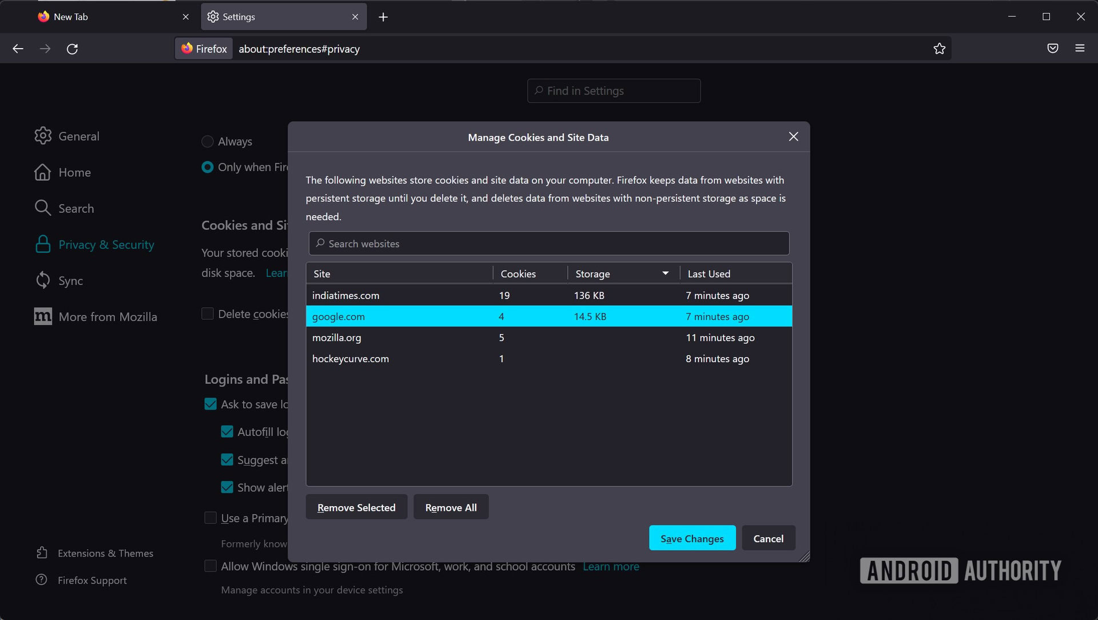Open the Privacy & Security category

pos(94,244)
